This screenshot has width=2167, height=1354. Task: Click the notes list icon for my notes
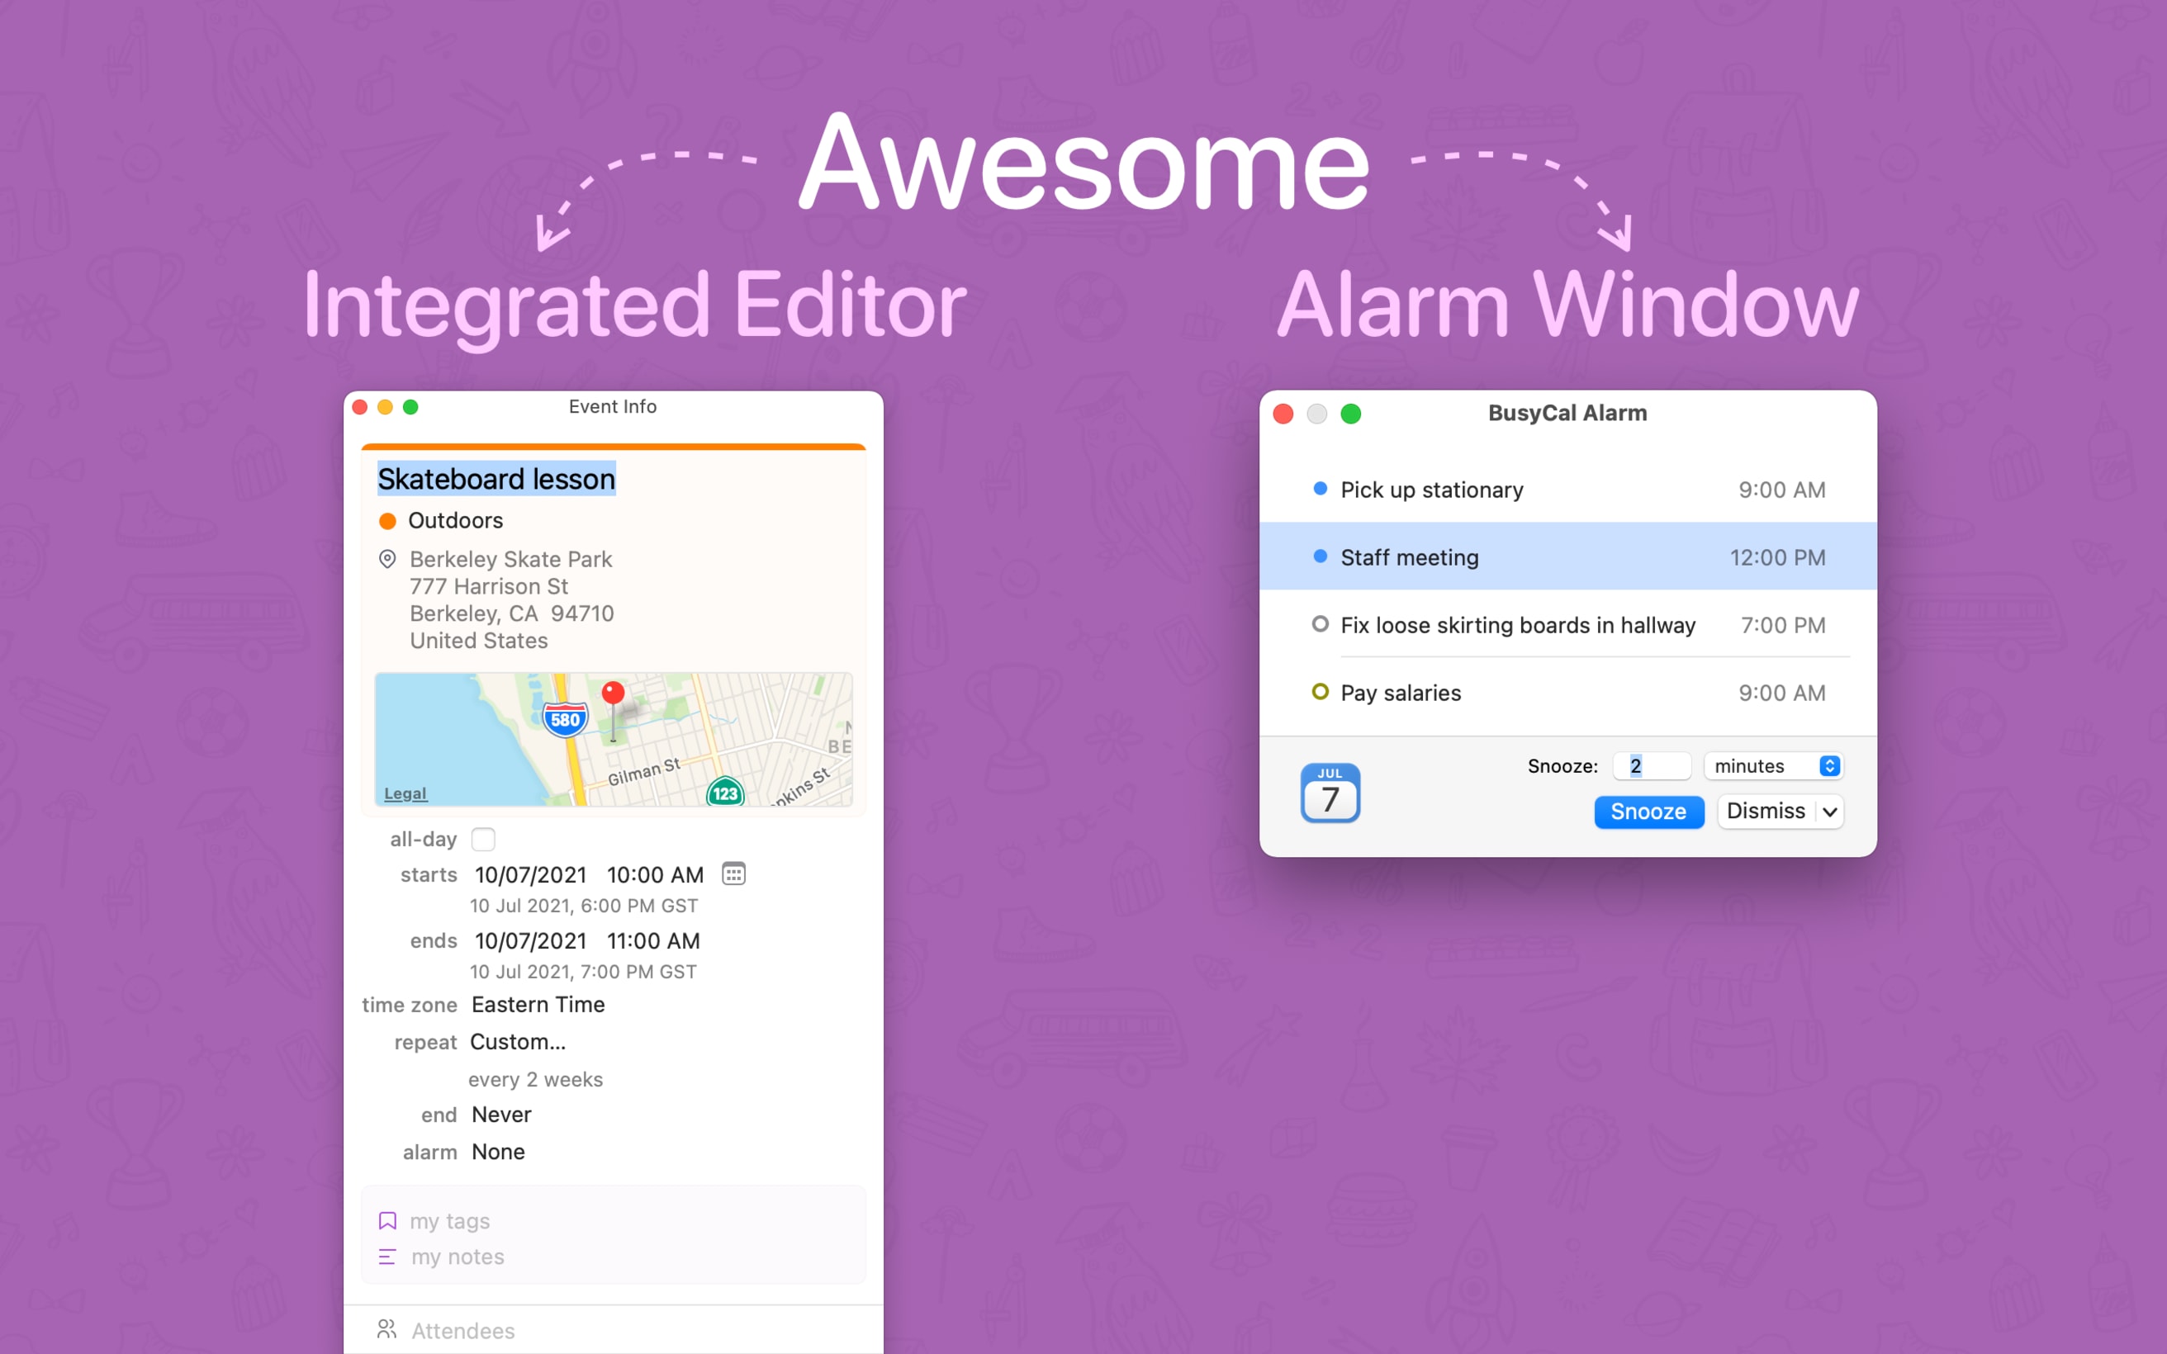coord(384,1256)
